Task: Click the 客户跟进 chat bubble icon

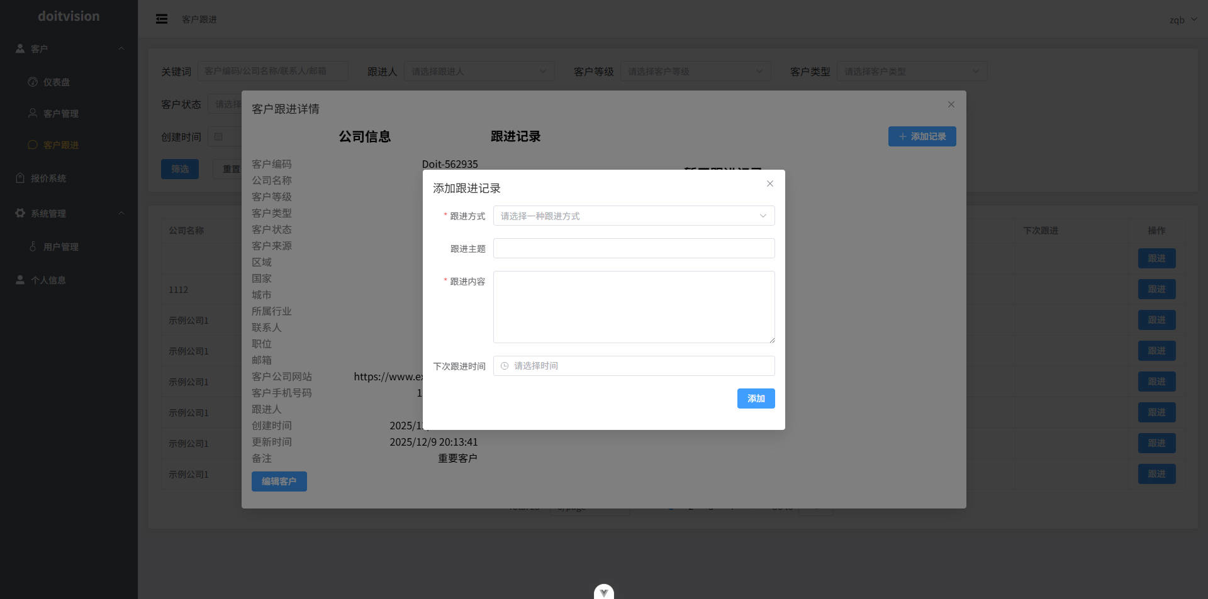Action: coord(33,145)
